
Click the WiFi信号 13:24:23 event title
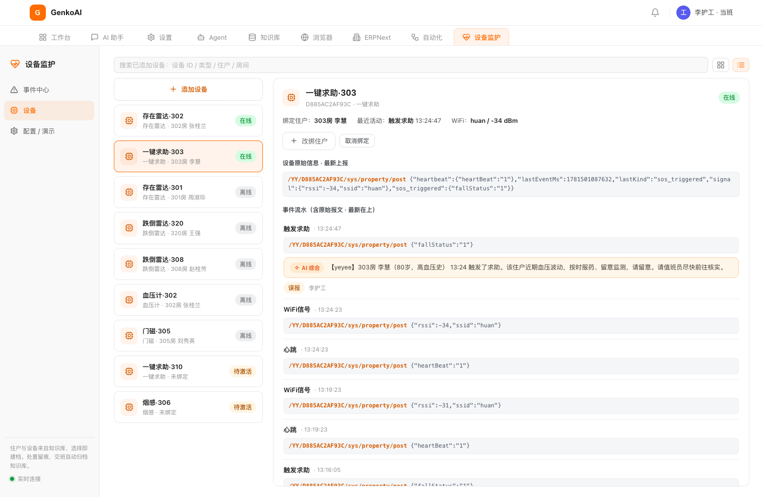[x=297, y=309]
